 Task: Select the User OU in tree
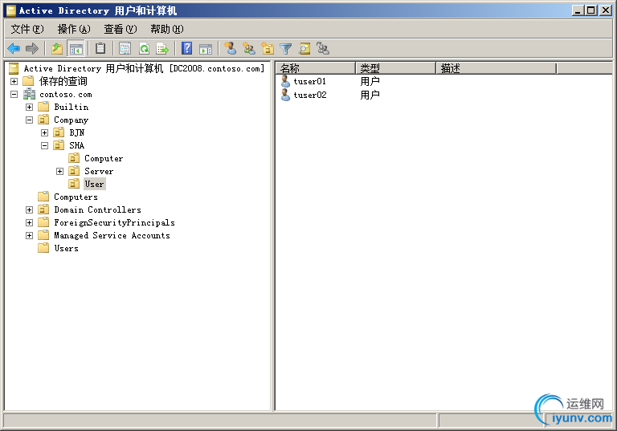(95, 184)
